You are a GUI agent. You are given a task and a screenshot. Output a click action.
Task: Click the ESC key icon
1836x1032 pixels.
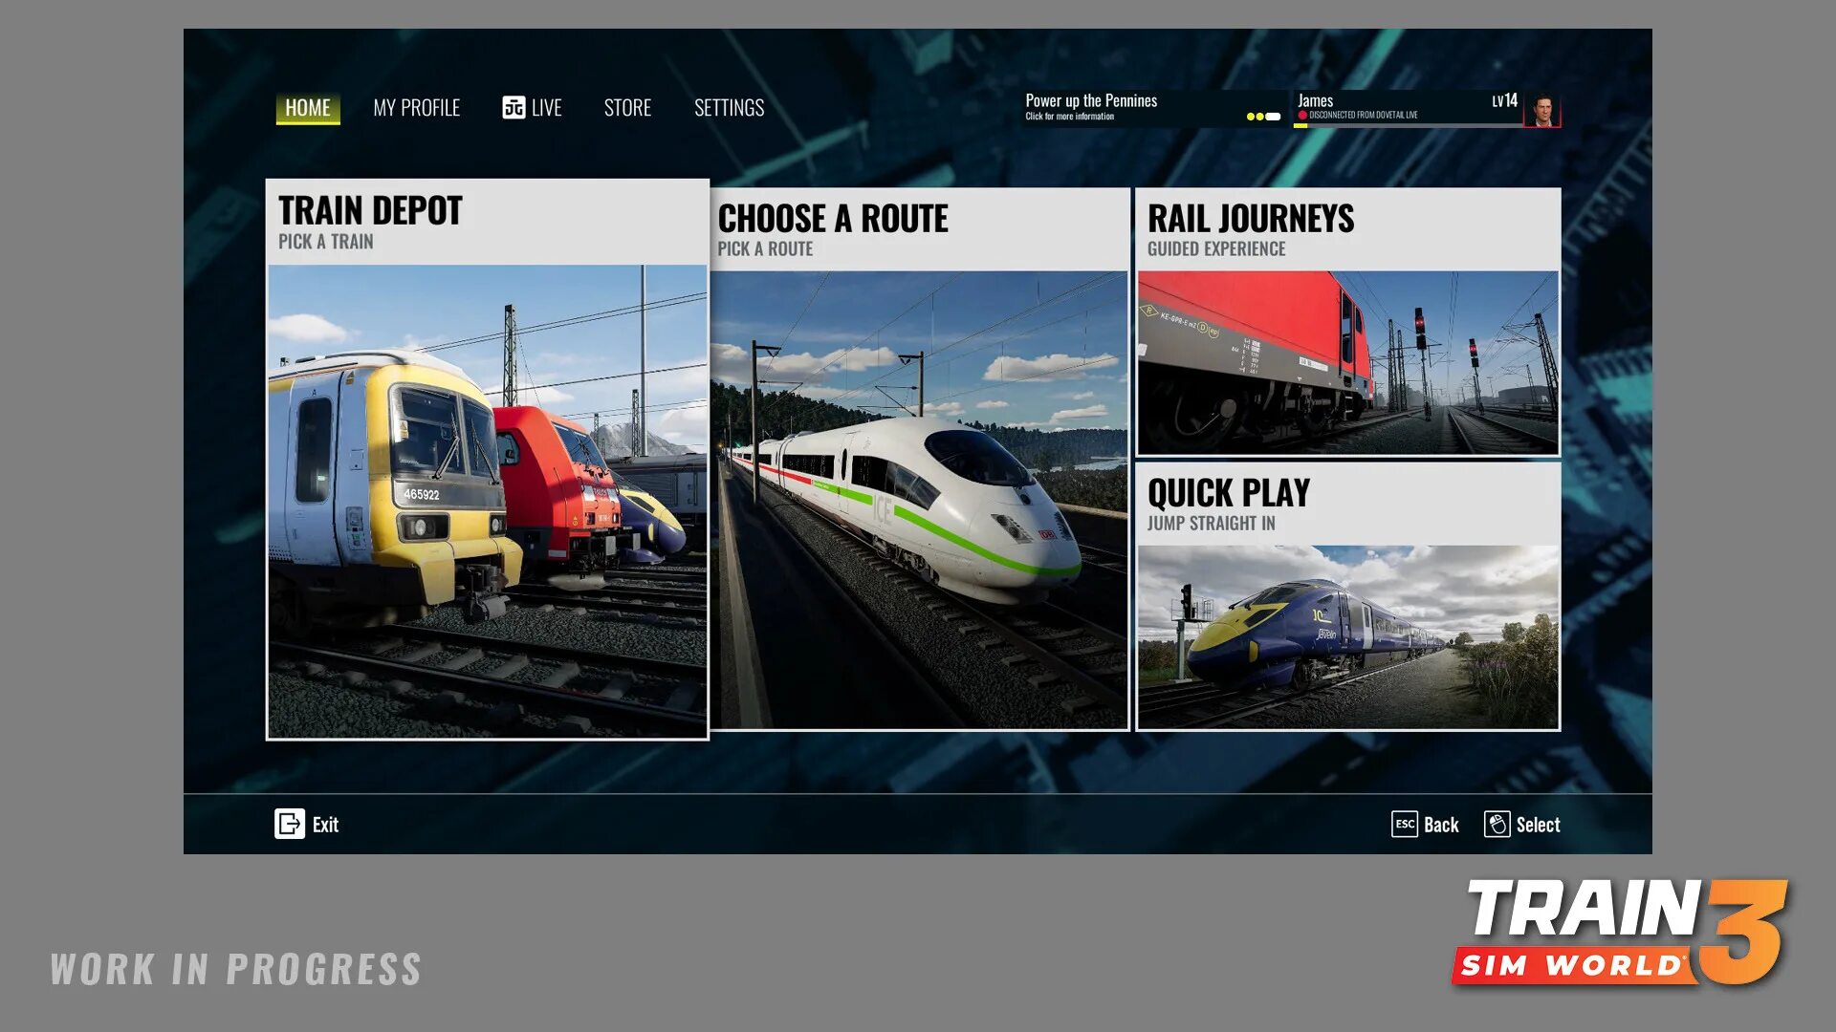tap(1405, 824)
